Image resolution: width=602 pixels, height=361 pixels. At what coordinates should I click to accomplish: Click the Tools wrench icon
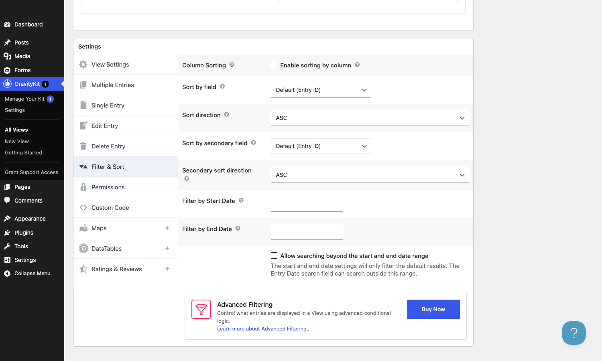click(7, 246)
